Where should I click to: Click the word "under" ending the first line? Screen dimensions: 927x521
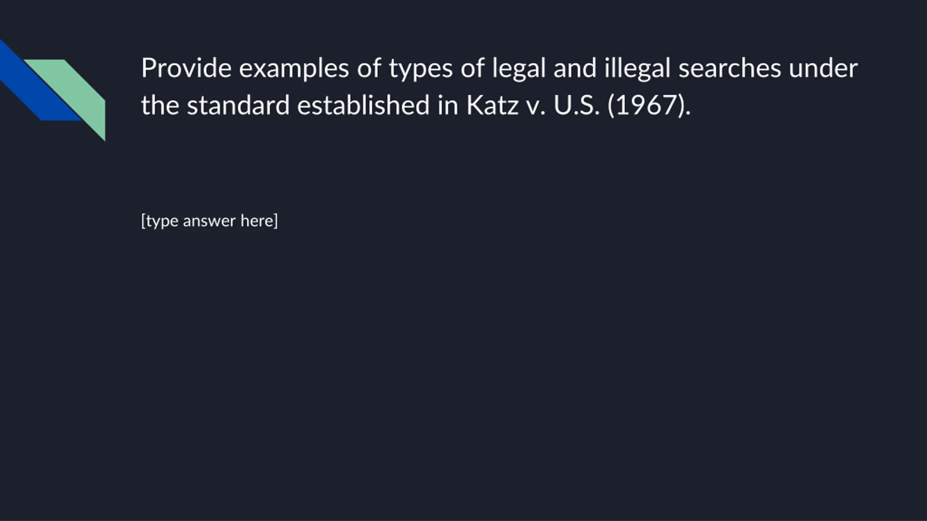click(x=823, y=68)
